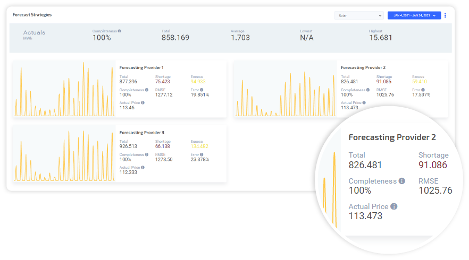Click Forecasting Provider 3 Actual Price info icon
Screen dimensions: 469x260
(x=143, y=167)
